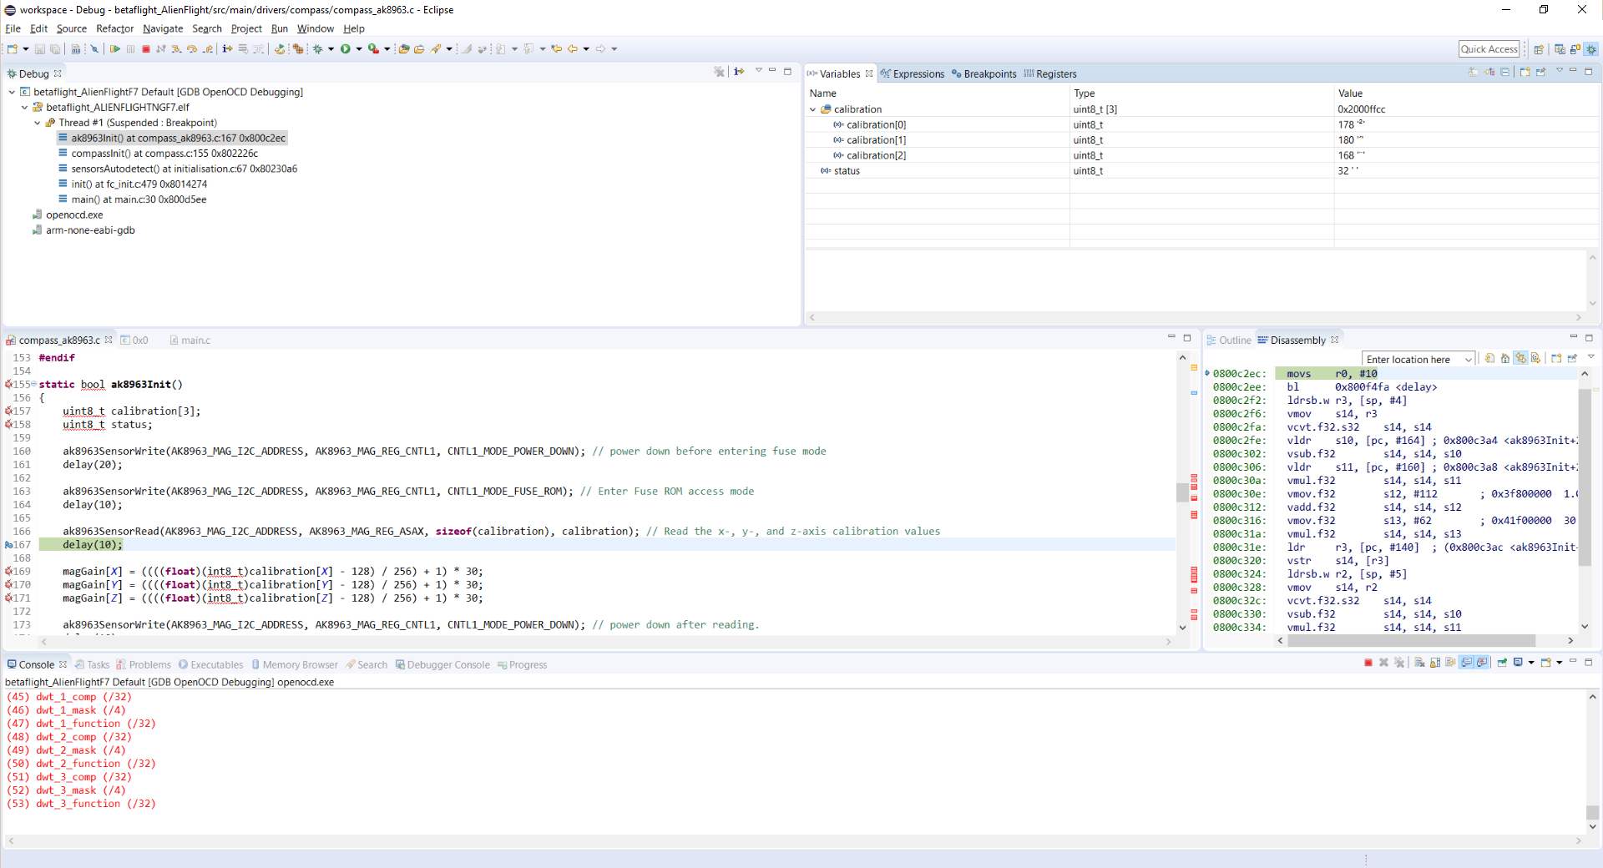Disable Show Console When Standard Out Changes

[x=1467, y=664]
